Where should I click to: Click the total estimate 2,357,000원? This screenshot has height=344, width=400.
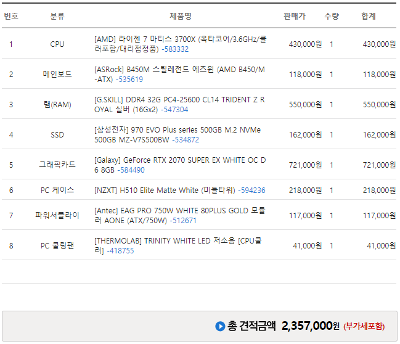[311, 326]
